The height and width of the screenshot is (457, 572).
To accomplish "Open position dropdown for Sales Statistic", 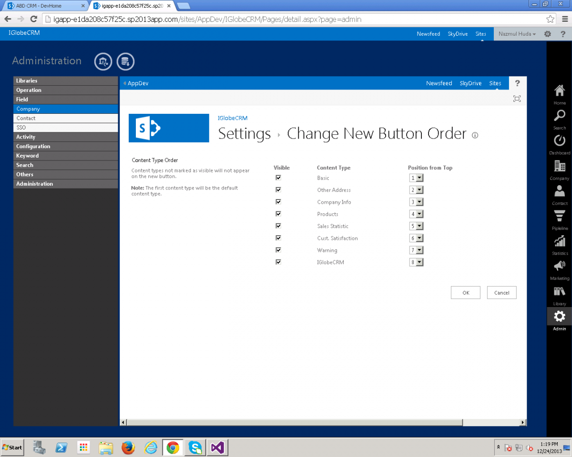I will 416,226.
